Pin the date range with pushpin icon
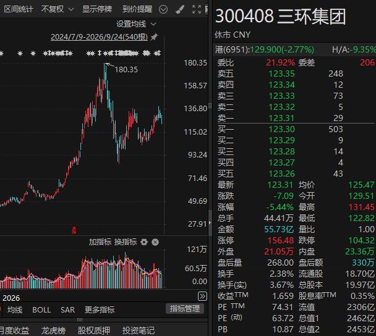Image resolution: width=376 pixels, height=336 pixels. click(x=154, y=37)
